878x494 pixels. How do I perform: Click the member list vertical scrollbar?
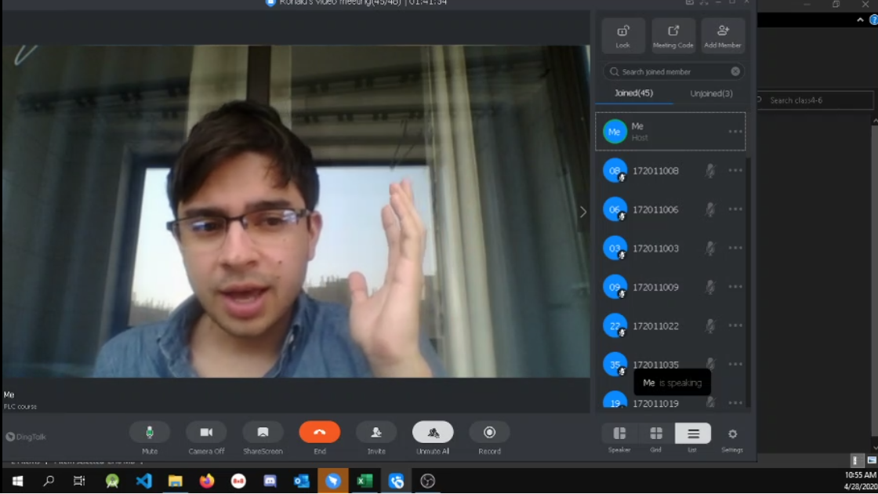point(749,274)
